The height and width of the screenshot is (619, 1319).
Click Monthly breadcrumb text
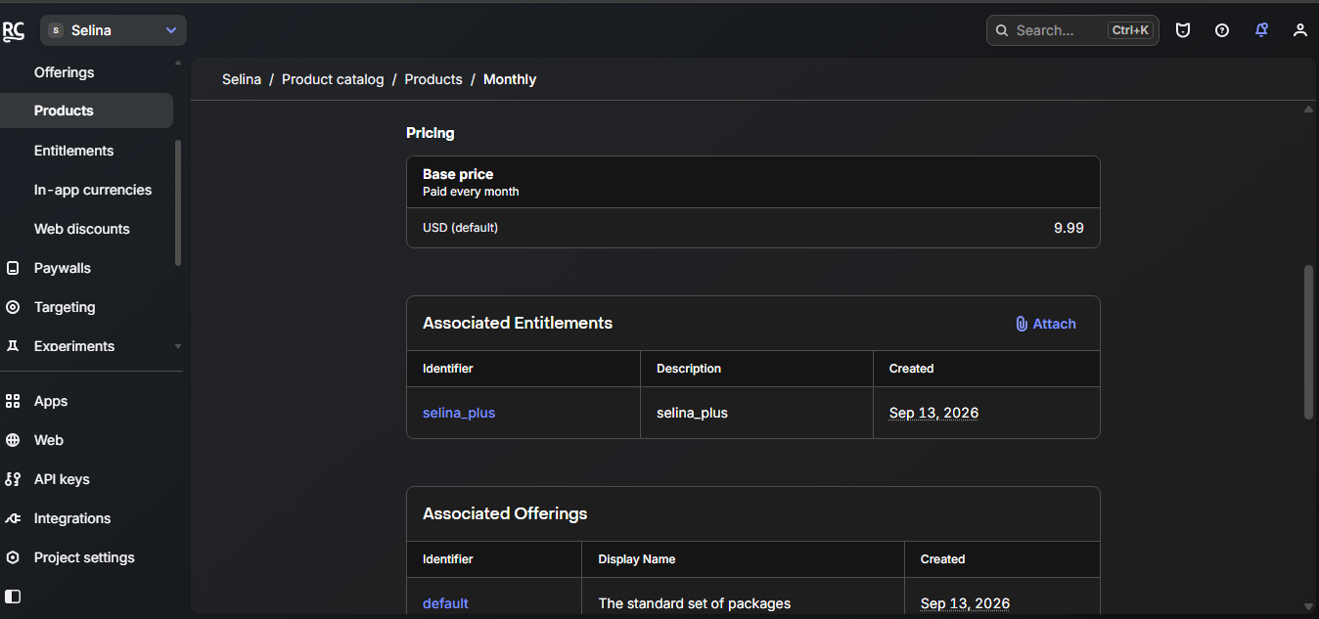tap(510, 79)
